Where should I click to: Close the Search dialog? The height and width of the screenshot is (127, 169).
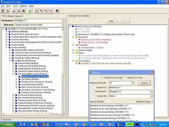[x=152, y=72]
